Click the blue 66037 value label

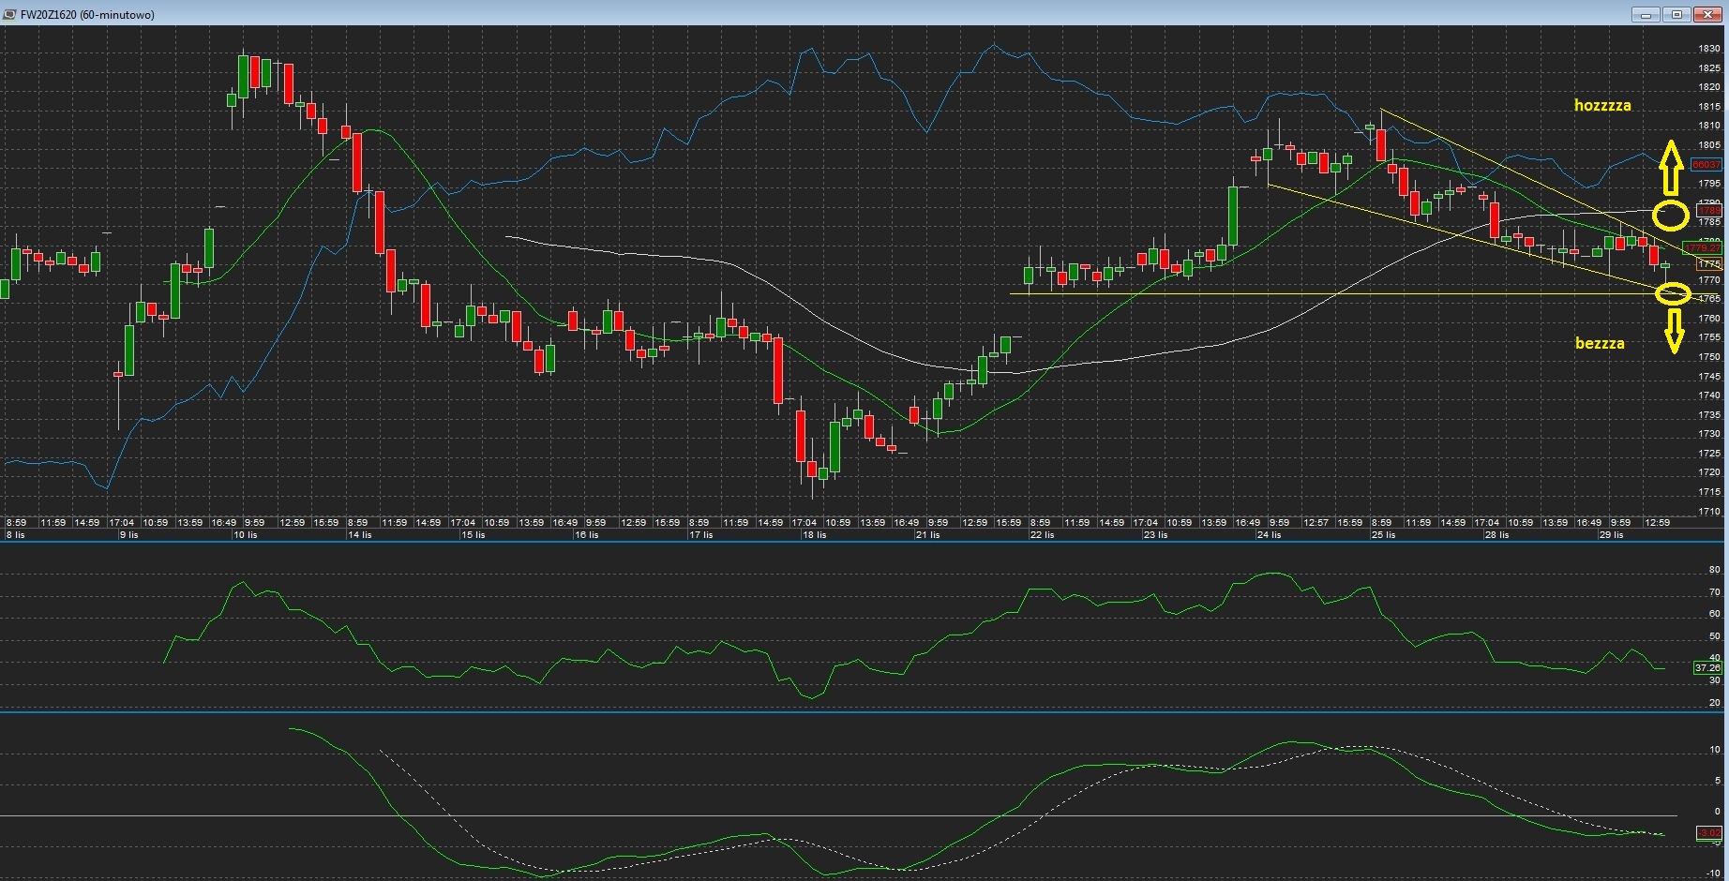(x=1706, y=165)
